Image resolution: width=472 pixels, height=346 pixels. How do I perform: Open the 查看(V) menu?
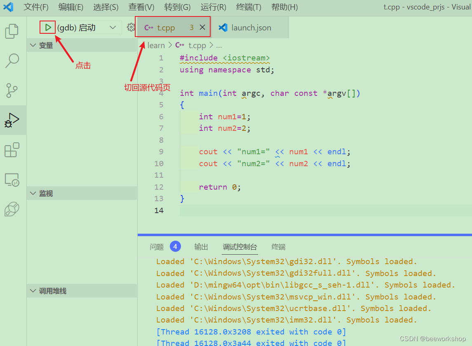pos(141,7)
